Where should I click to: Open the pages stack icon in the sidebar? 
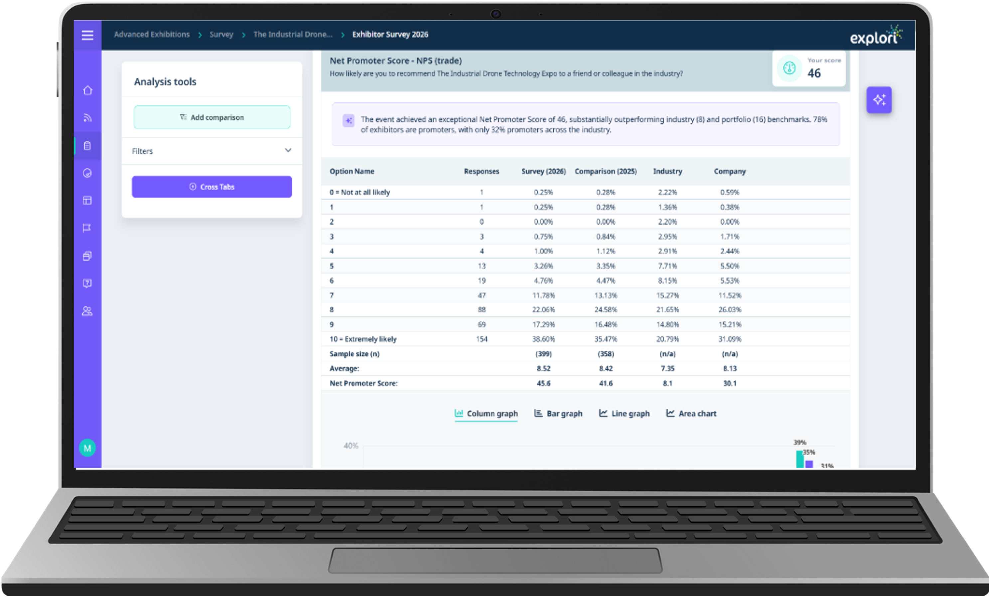pos(87,256)
